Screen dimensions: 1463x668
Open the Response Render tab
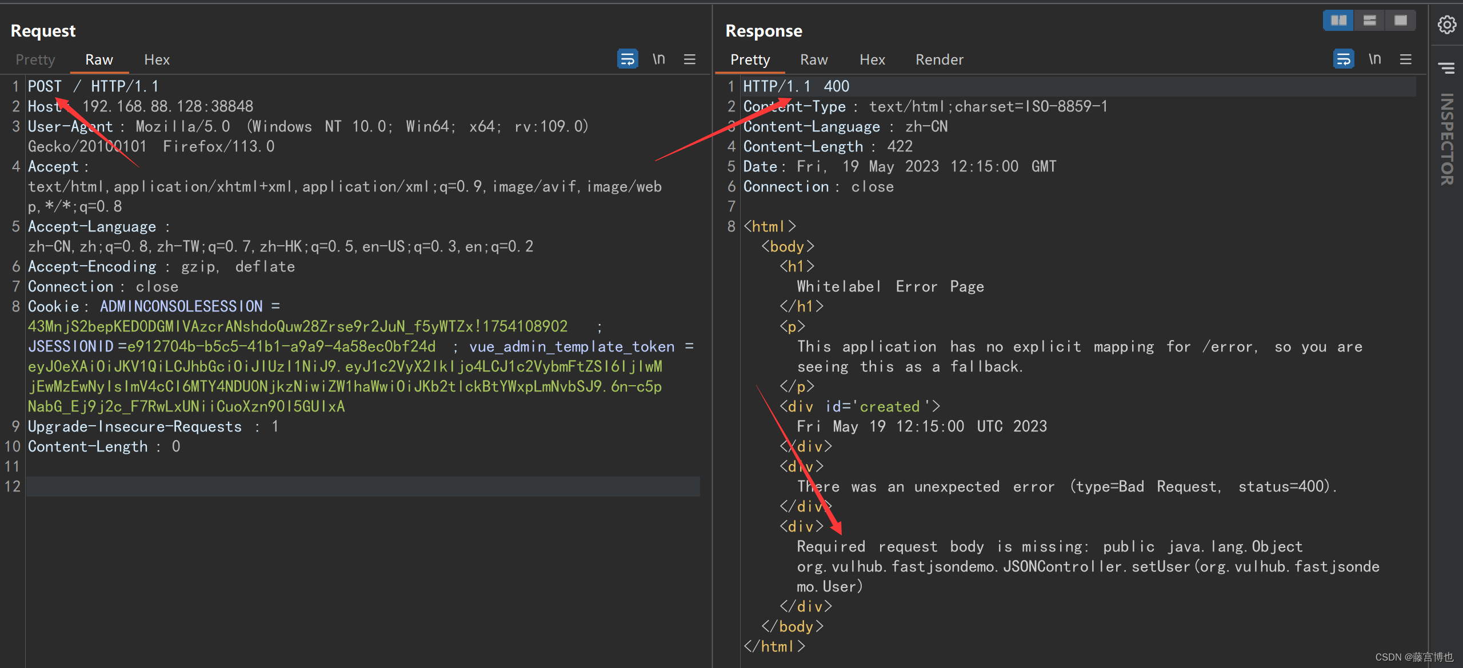pos(940,59)
